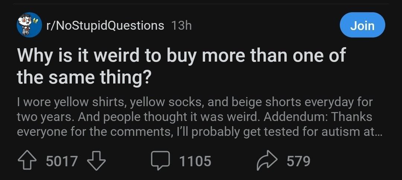Click the body line starting "I wore yellow shirts"
Screen dimensions: 402x180
[195, 101]
